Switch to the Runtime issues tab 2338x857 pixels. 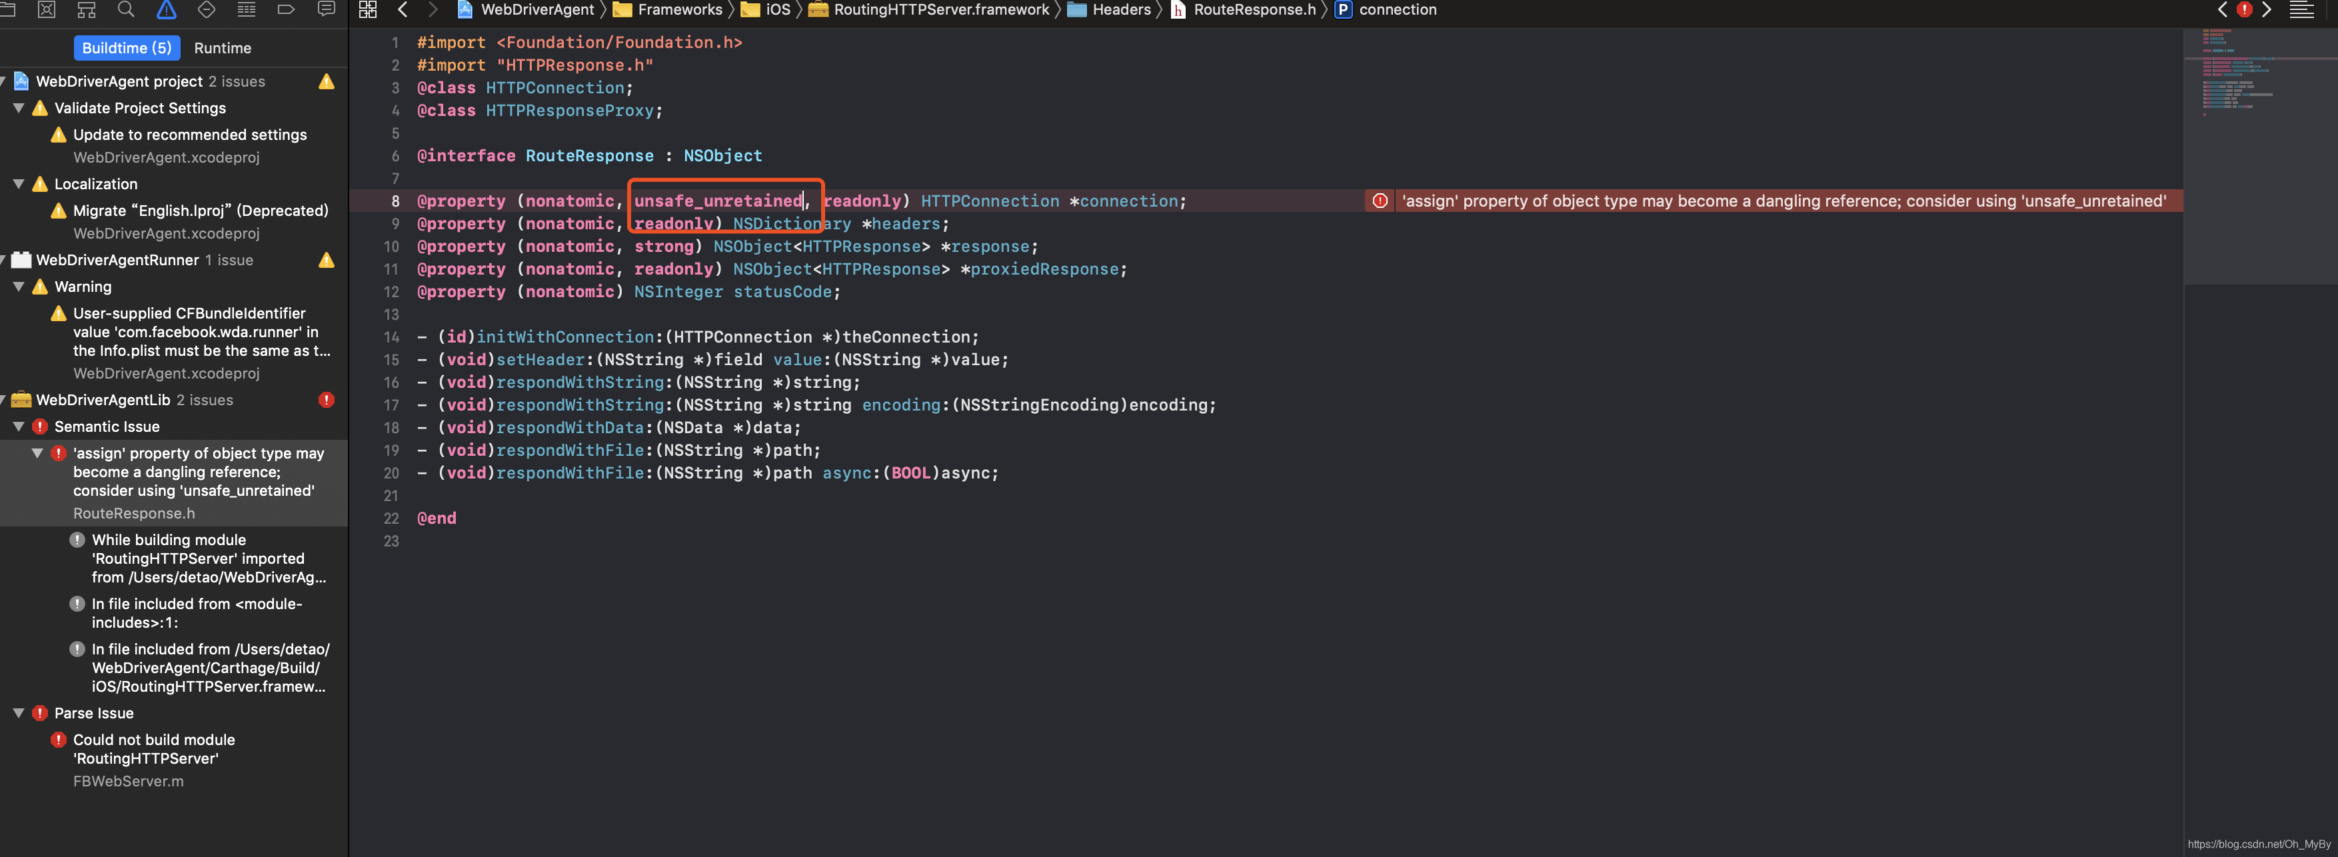pyautogui.click(x=223, y=47)
